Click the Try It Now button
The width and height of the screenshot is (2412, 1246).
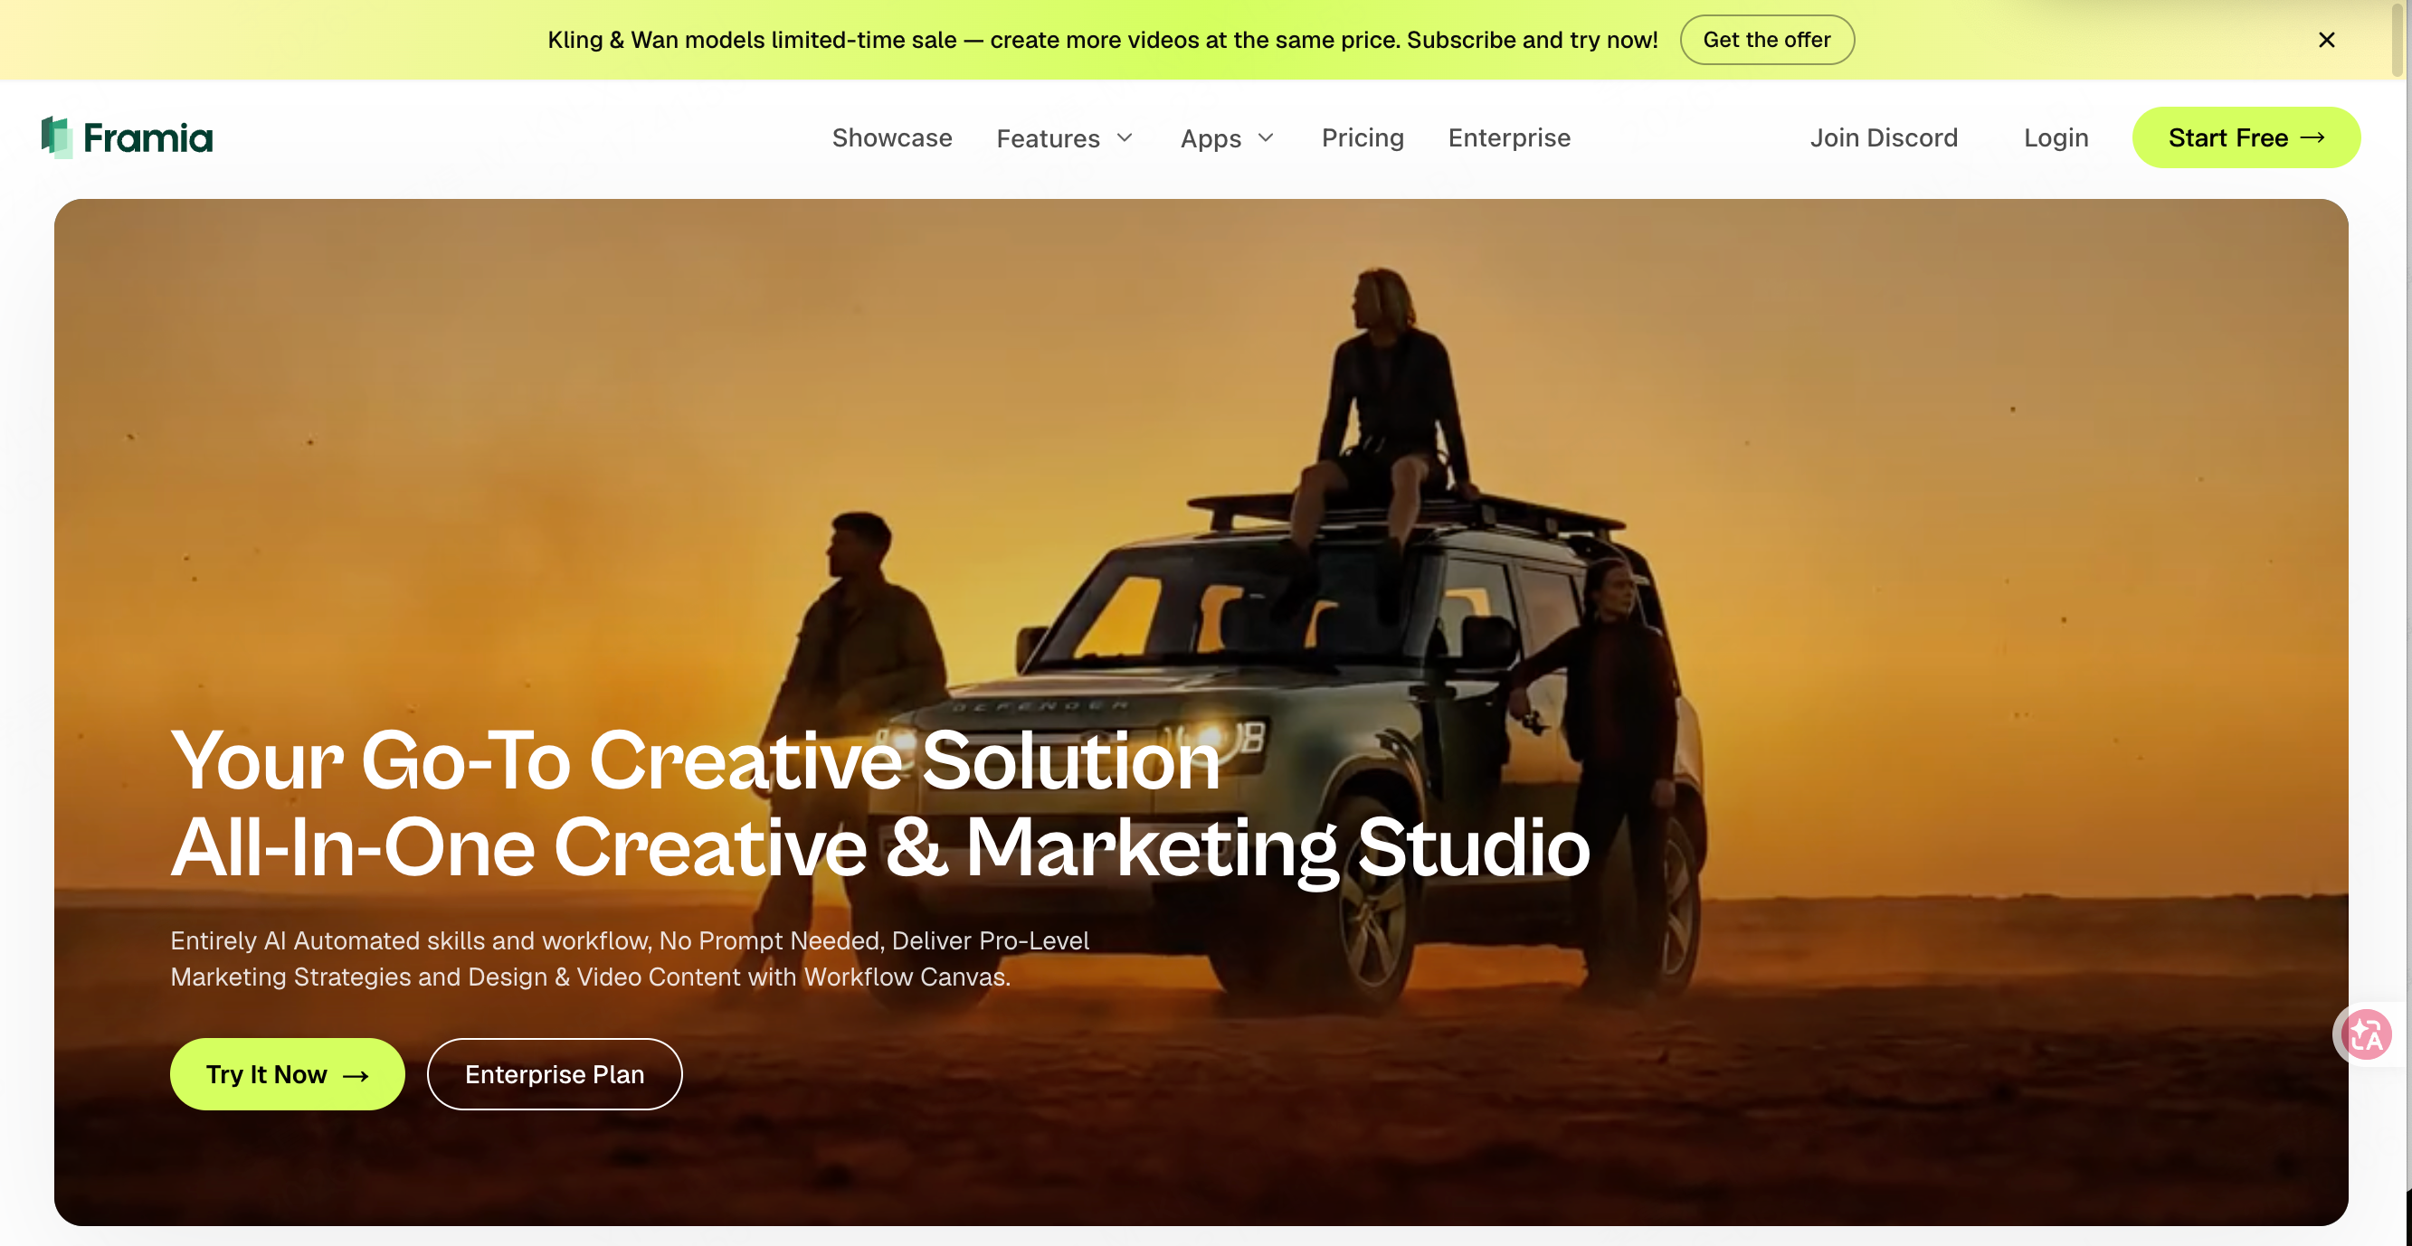pyautogui.click(x=287, y=1074)
